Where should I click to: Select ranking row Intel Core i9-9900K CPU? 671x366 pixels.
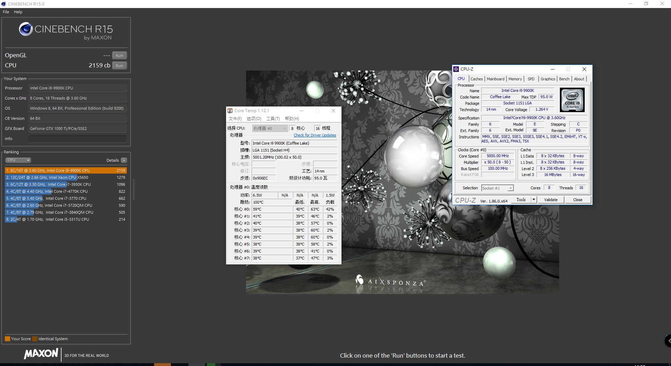pyautogui.click(x=66, y=170)
